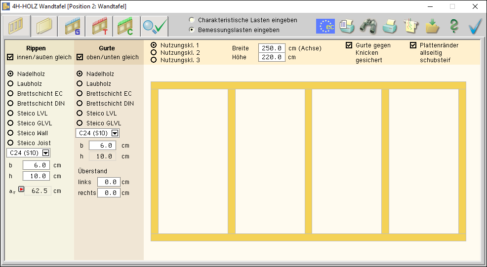Click the Breite input field
Image resolution: width=487 pixels, height=267 pixels.
272,48
